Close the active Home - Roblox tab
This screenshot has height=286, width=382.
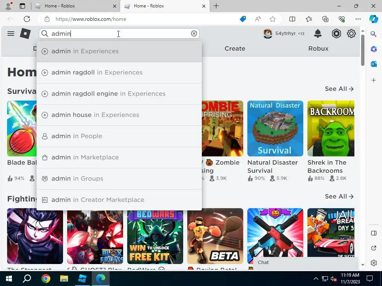(204, 6)
